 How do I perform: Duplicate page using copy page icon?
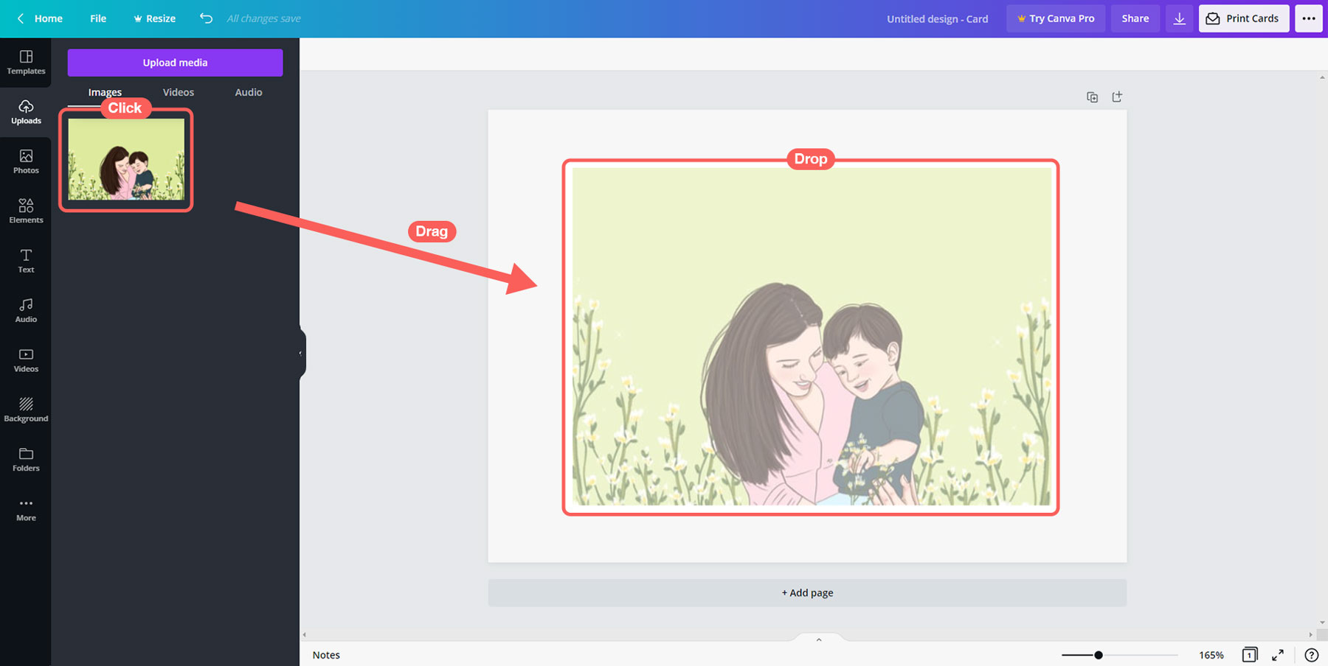(1092, 97)
